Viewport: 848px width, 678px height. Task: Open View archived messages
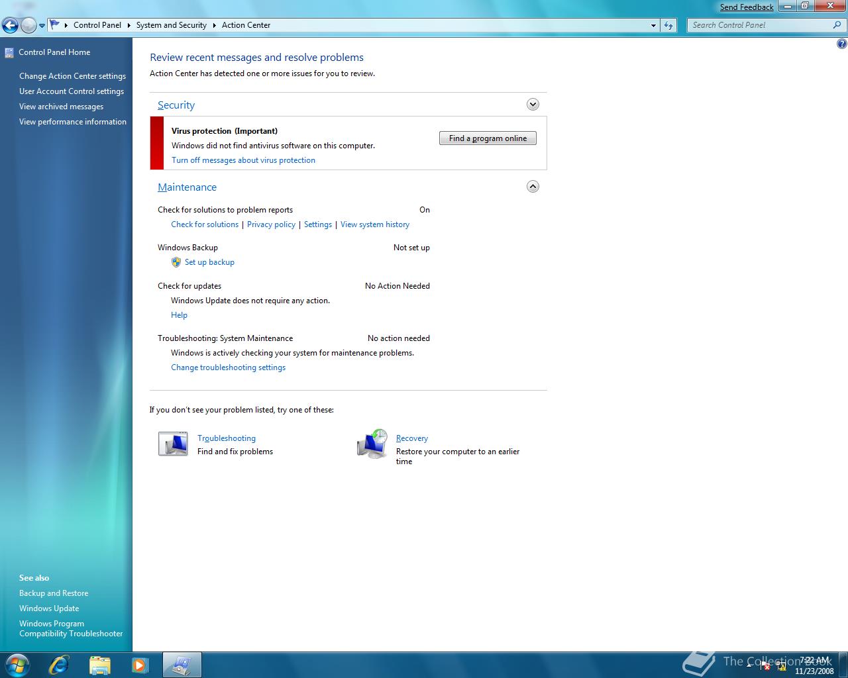click(x=61, y=107)
